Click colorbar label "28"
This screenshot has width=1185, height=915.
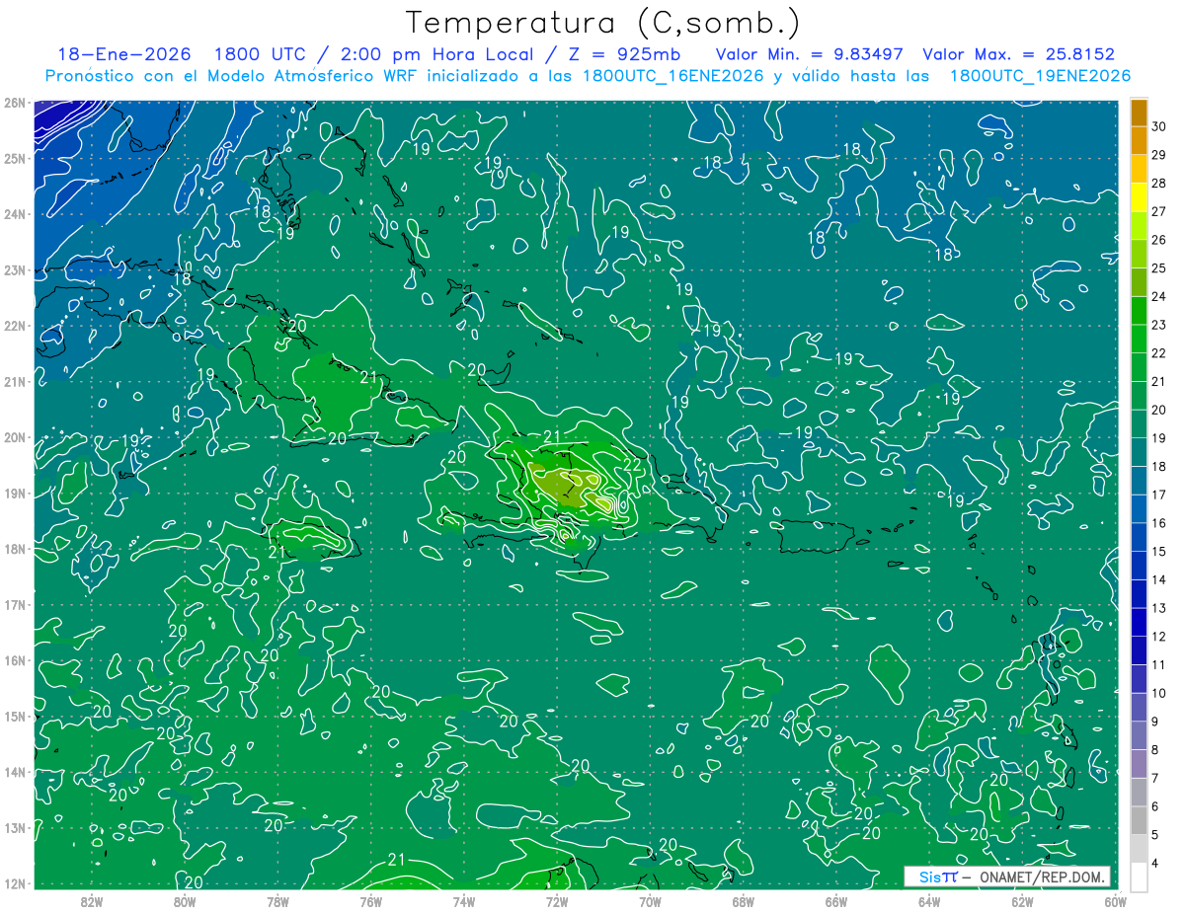[1159, 184]
